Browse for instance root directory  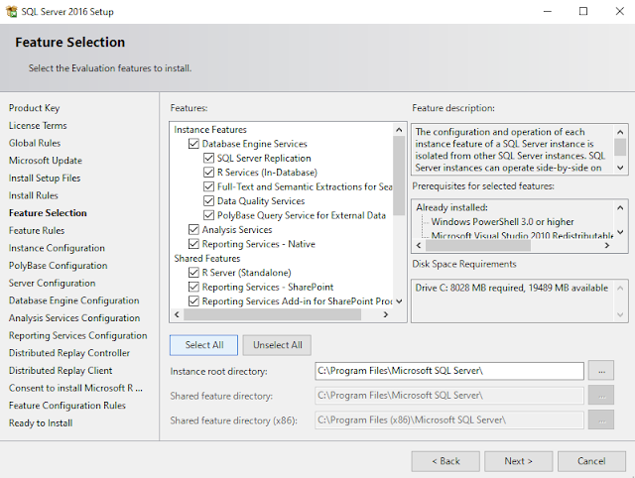coord(601,371)
